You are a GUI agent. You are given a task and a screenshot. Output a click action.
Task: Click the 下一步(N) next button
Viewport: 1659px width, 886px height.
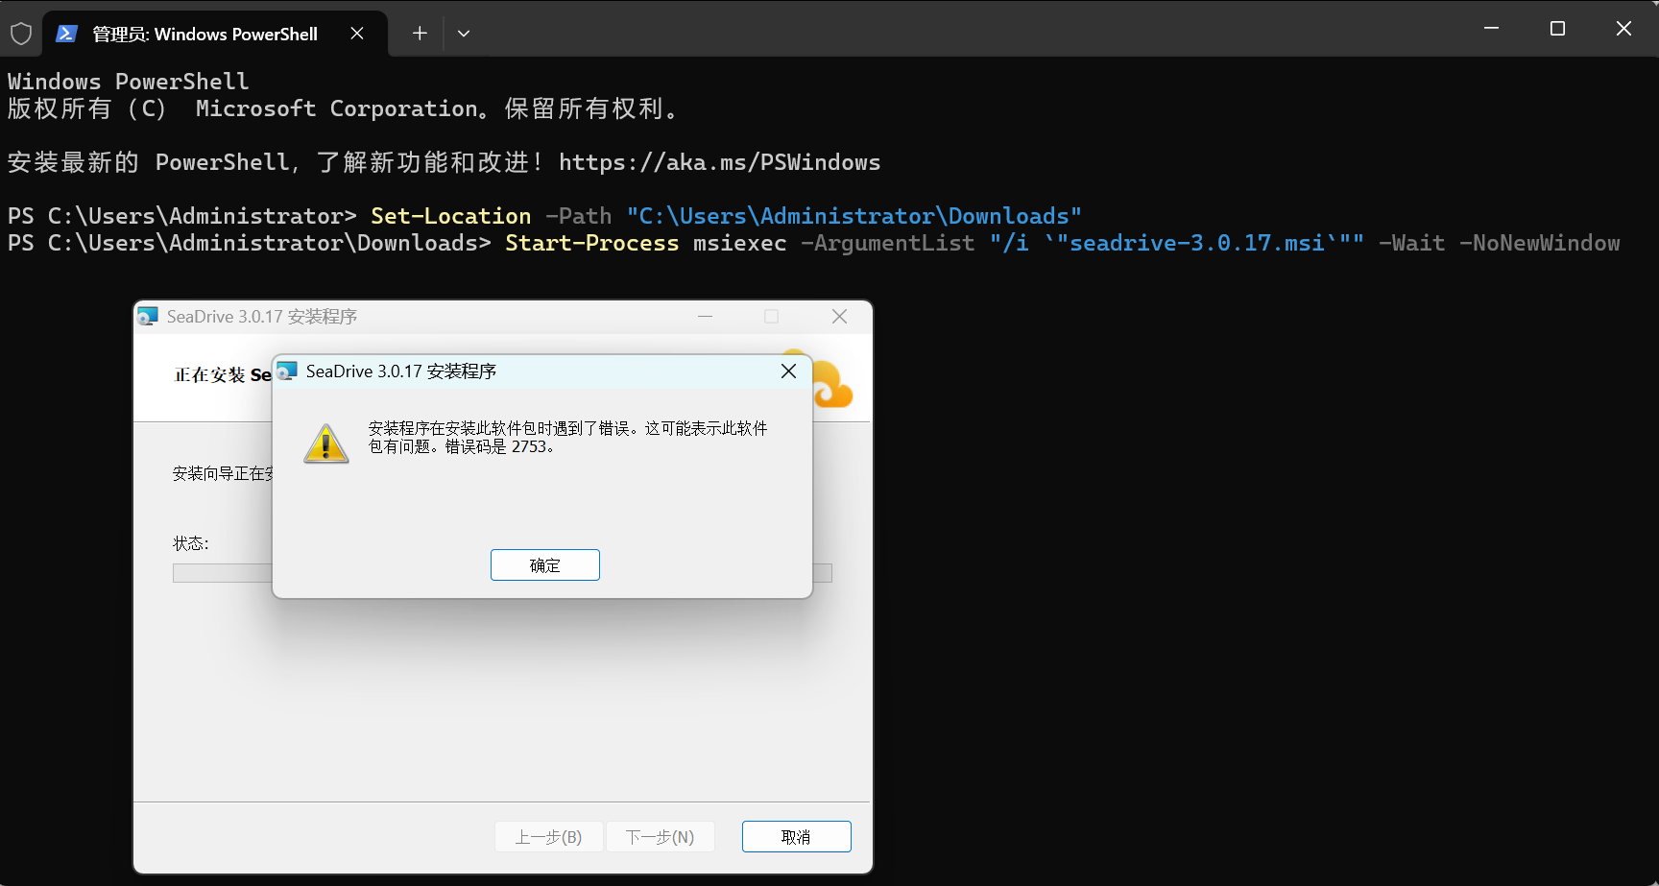coord(660,836)
